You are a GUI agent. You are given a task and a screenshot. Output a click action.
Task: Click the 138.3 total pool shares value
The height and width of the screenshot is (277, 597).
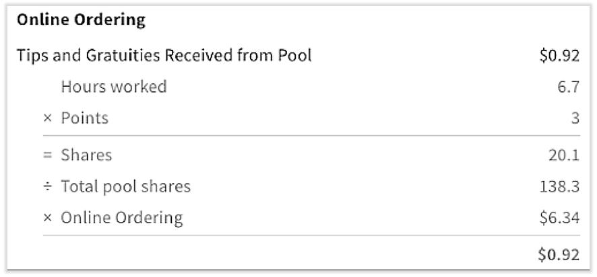point(561,187)
